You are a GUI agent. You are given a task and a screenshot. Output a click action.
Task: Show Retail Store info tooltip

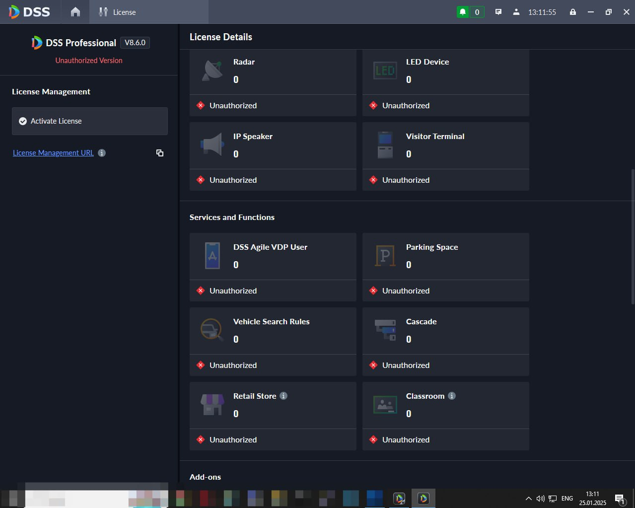pyautogui.click(x=283, y=396)
